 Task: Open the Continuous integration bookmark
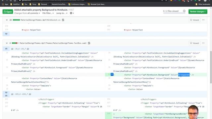coord(77,4)
